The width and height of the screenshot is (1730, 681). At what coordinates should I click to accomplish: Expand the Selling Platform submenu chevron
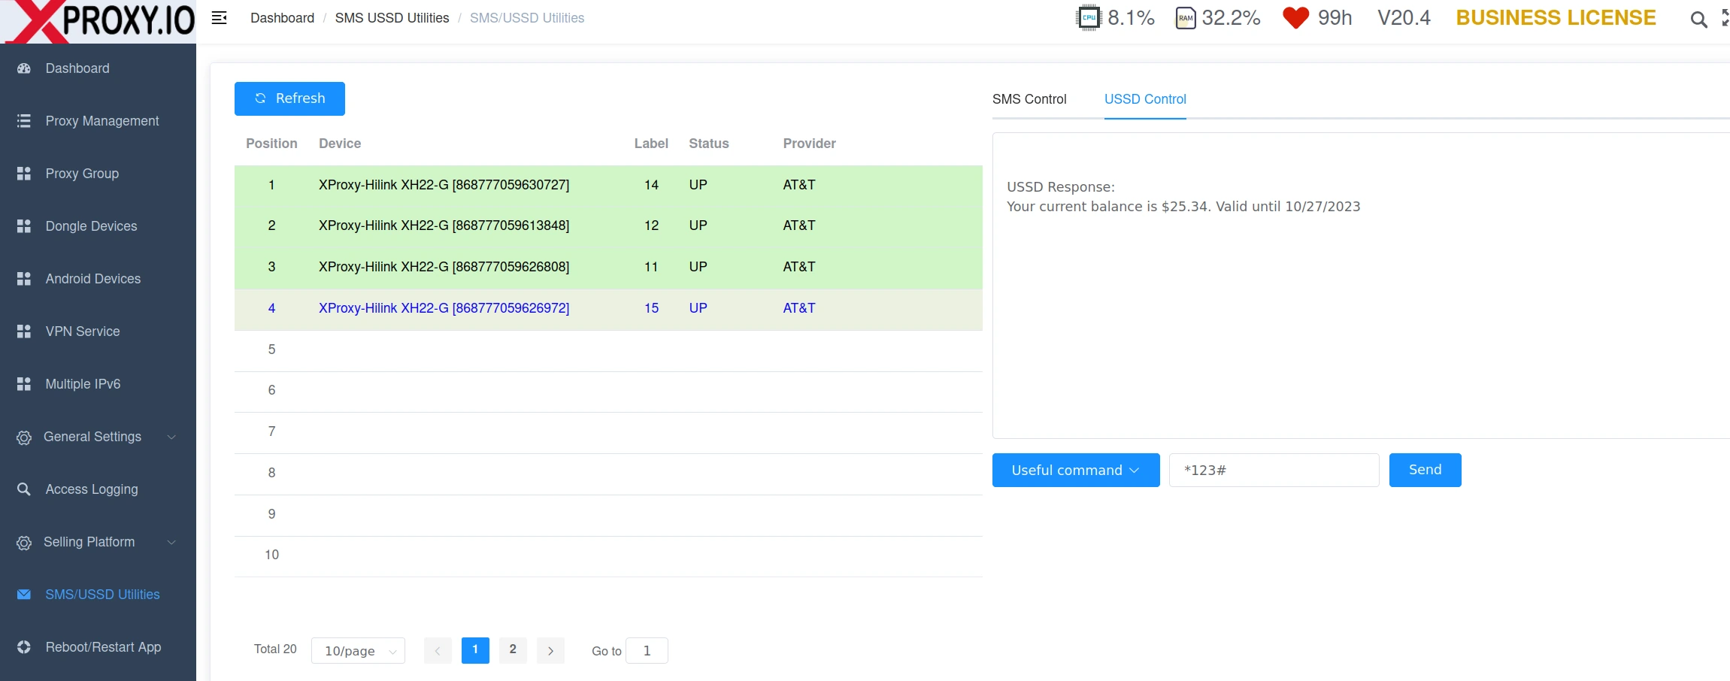coord(171,542)
